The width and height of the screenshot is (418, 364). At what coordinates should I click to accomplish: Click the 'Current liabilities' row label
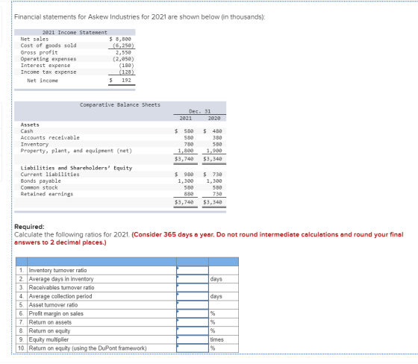click(x=50, y=175)
